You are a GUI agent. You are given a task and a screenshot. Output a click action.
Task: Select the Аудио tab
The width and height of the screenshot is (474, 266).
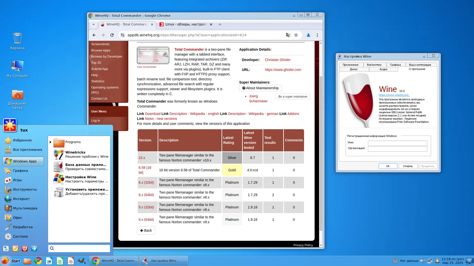coord(383,69)
